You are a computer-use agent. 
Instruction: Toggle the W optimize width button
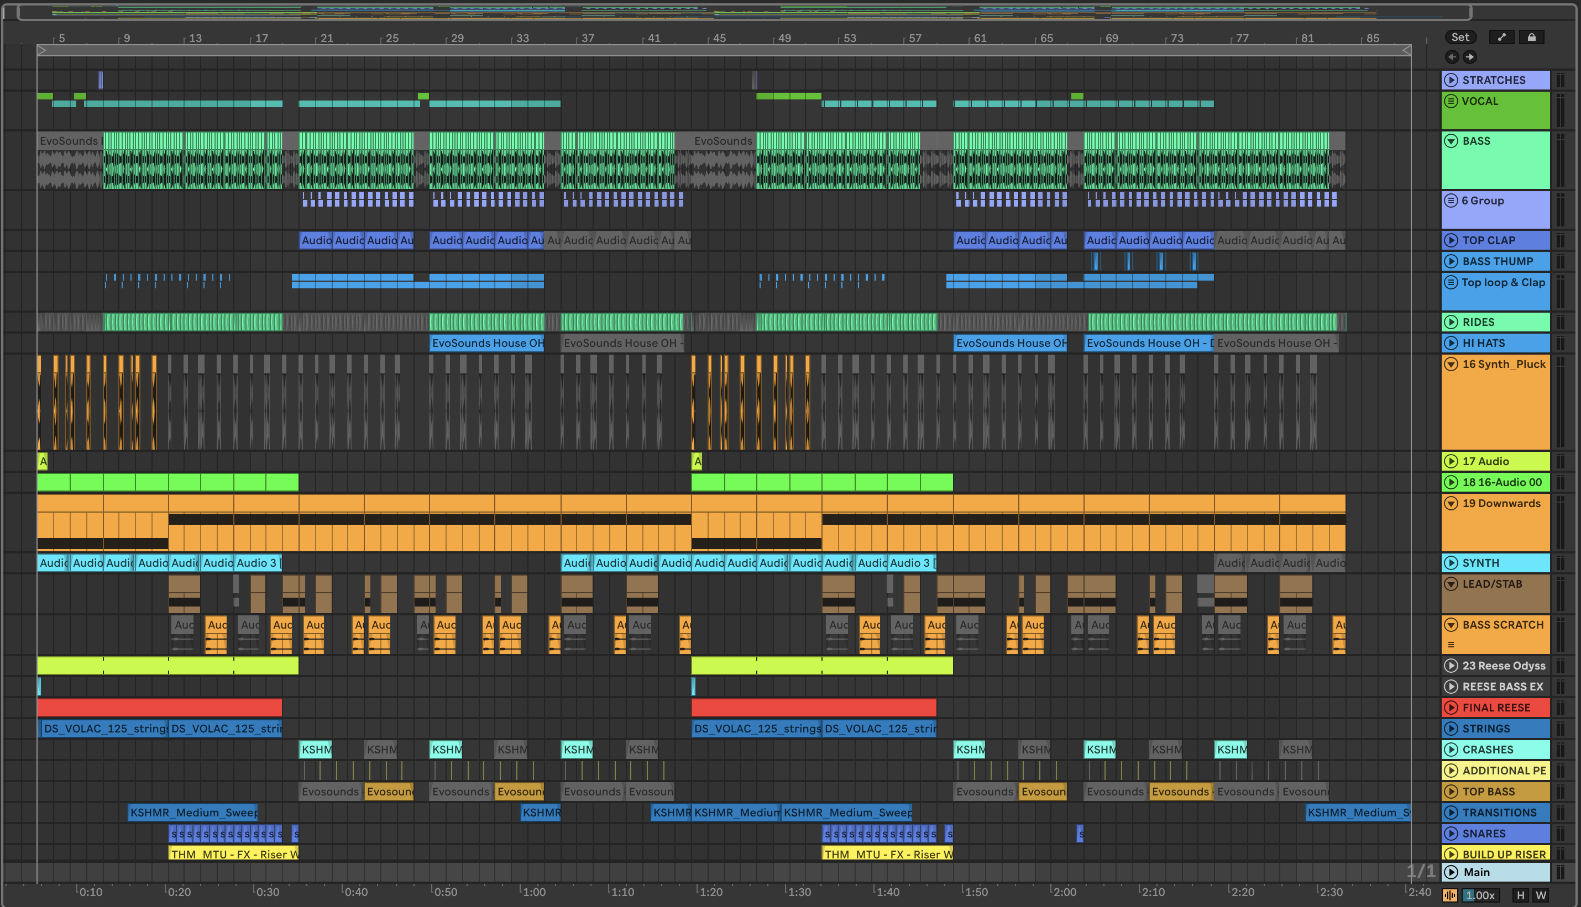click(x=1541, y=895)
